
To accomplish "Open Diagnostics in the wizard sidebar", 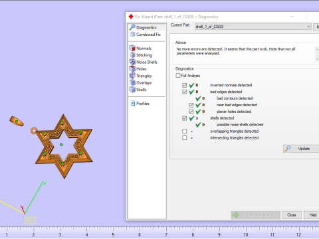I will point(146,27).
